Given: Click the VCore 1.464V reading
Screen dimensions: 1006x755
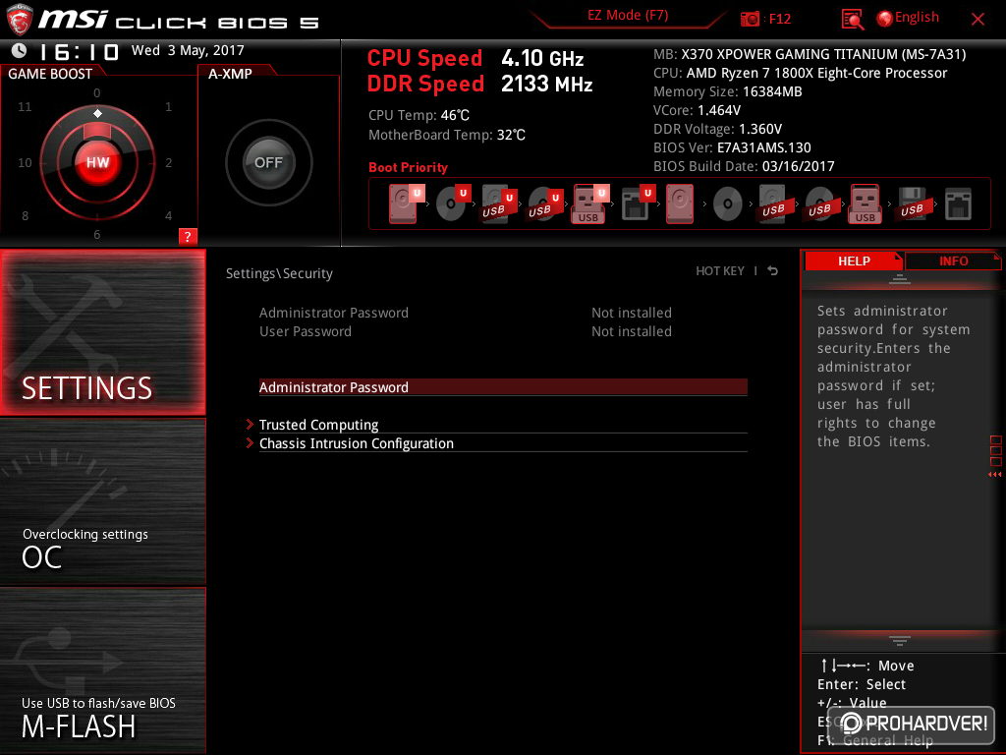Looking at the screenshot, I should (x=697, y=110).
